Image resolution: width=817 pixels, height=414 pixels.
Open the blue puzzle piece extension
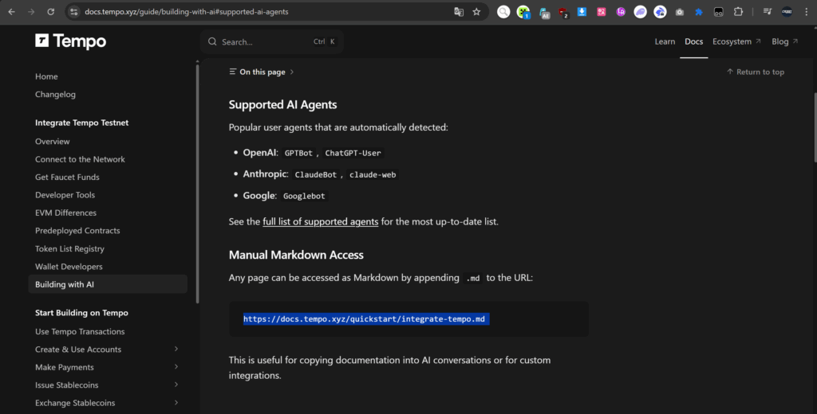[699, 11]
